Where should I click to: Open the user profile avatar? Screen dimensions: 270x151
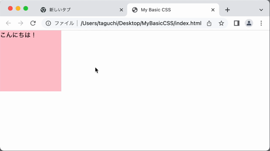coord(249,23)
